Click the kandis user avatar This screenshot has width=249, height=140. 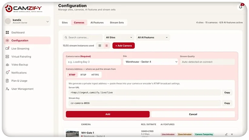[x=8, y=21]
